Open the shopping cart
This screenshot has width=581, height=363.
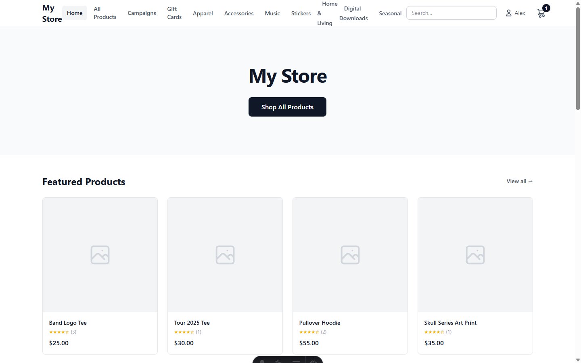coord(541,13)
